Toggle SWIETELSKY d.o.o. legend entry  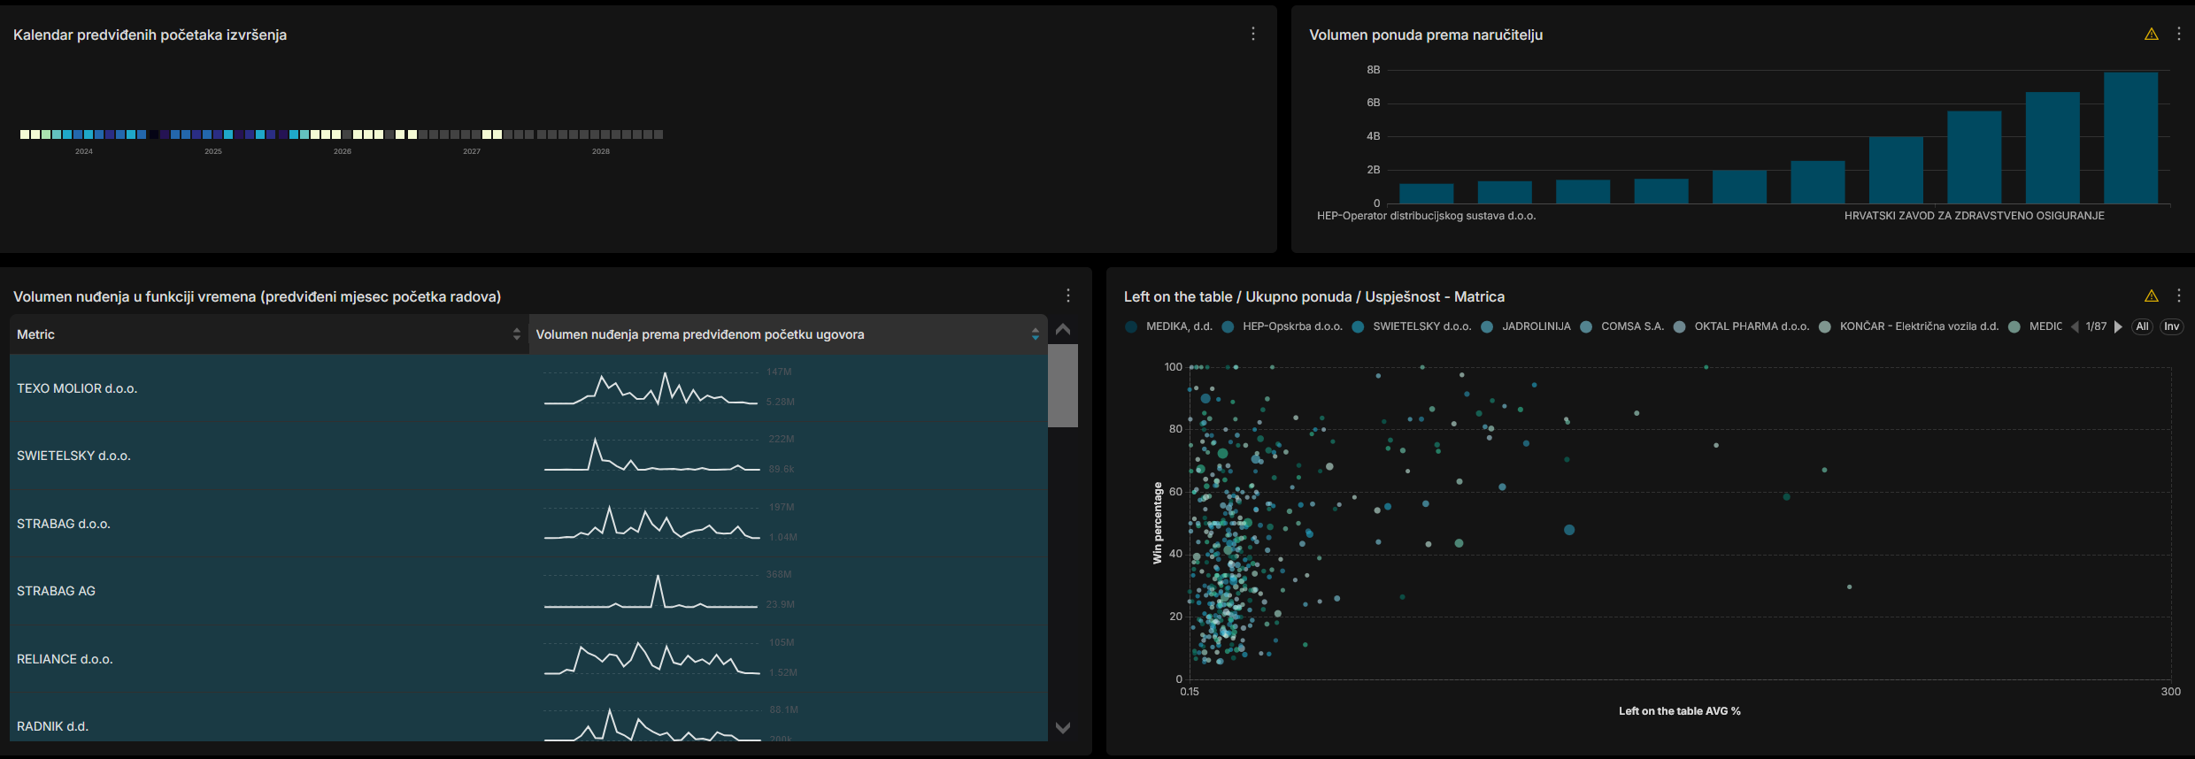pyautogui.click(x=1421, y=326)
